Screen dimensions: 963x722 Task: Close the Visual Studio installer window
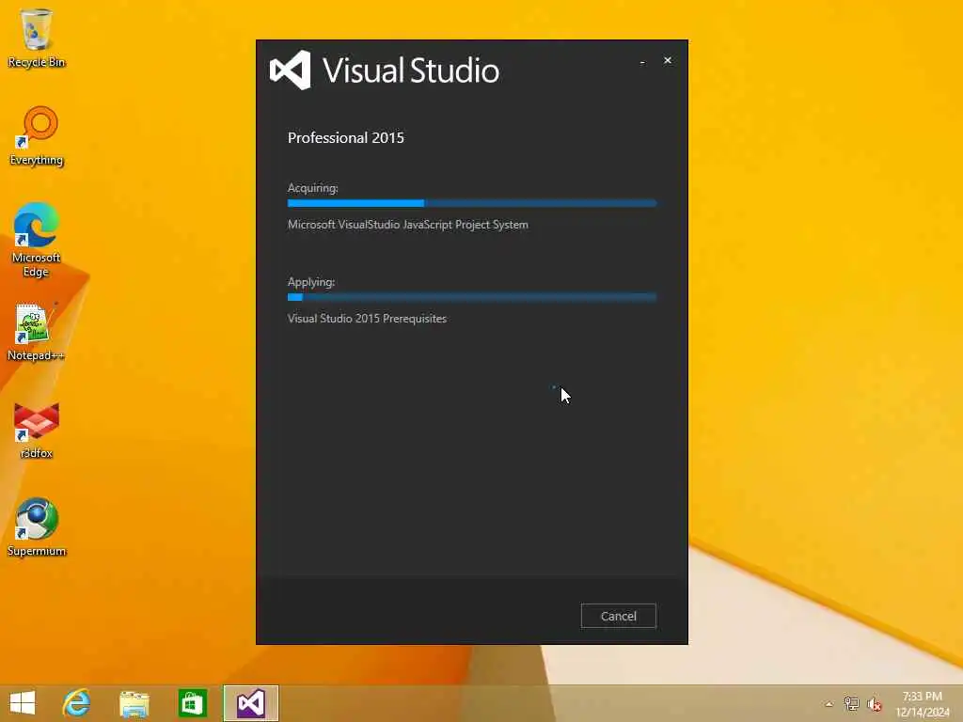point(668,60)
